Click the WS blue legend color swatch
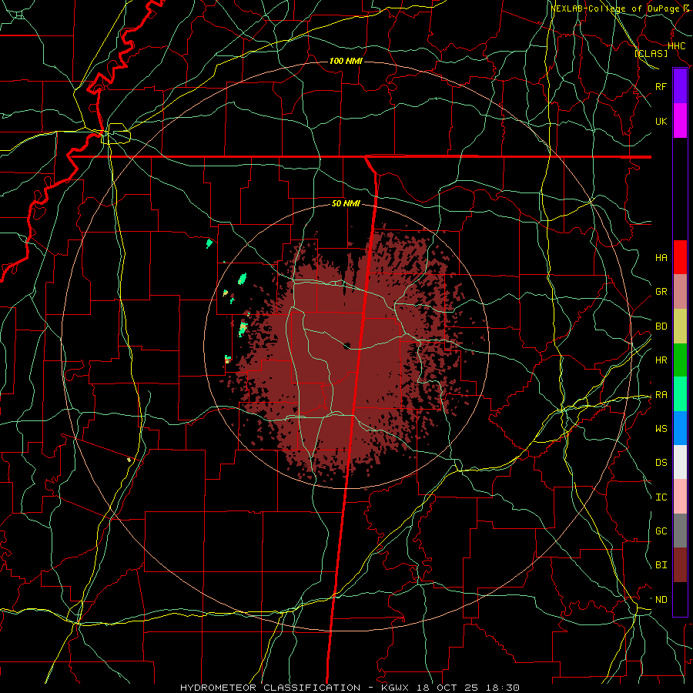The width and height of the screenshot is (693, 693). (x=680, y=428)
